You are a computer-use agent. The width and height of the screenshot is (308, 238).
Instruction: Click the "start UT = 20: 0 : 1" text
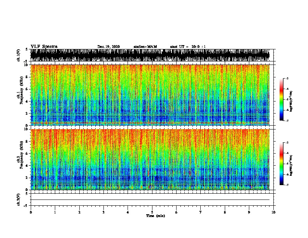click(x=188, y=47)
